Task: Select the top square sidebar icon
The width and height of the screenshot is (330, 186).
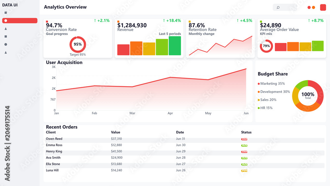Action: (x=6, y=13)
